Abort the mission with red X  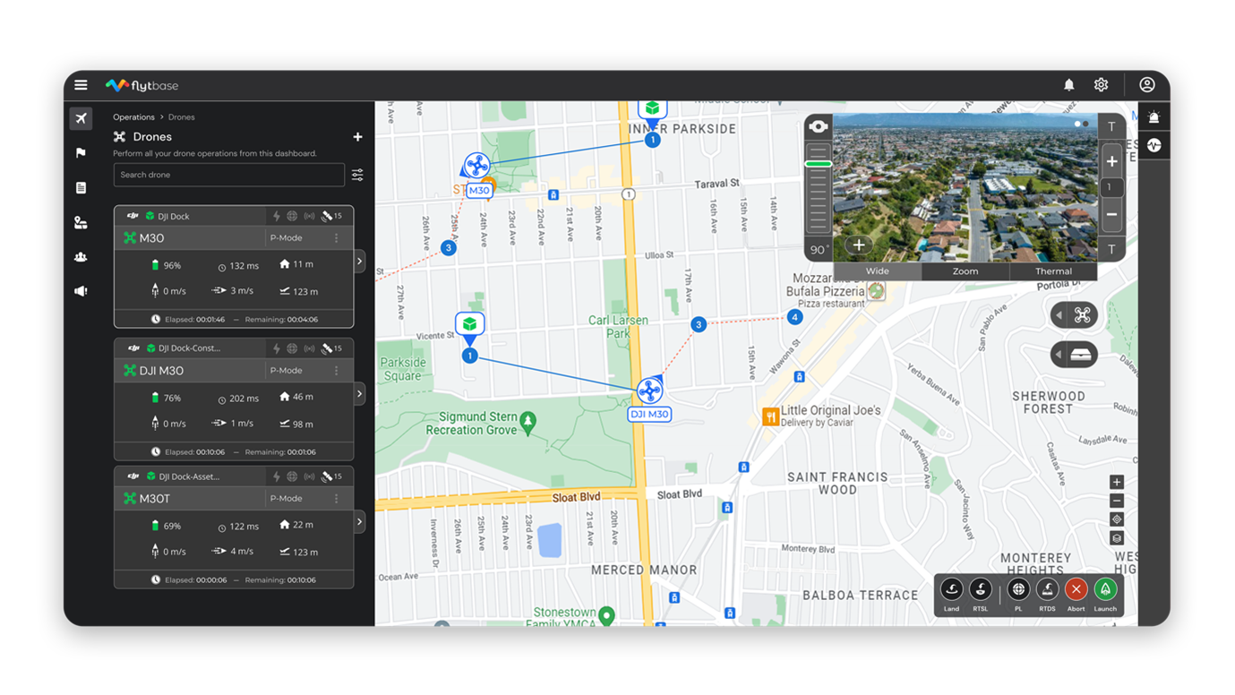[x=1076, y=589]
